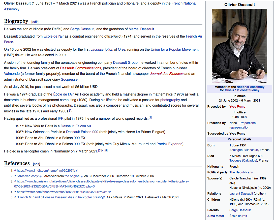This screenshot has width=275, height=220.
Task: Click external-link icon beside IMDb URL
Action: pos(77,171)
